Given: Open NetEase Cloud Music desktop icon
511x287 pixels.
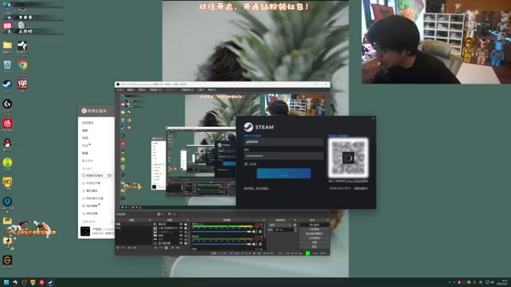Looking at the screenshot, I should click(7, 124).
